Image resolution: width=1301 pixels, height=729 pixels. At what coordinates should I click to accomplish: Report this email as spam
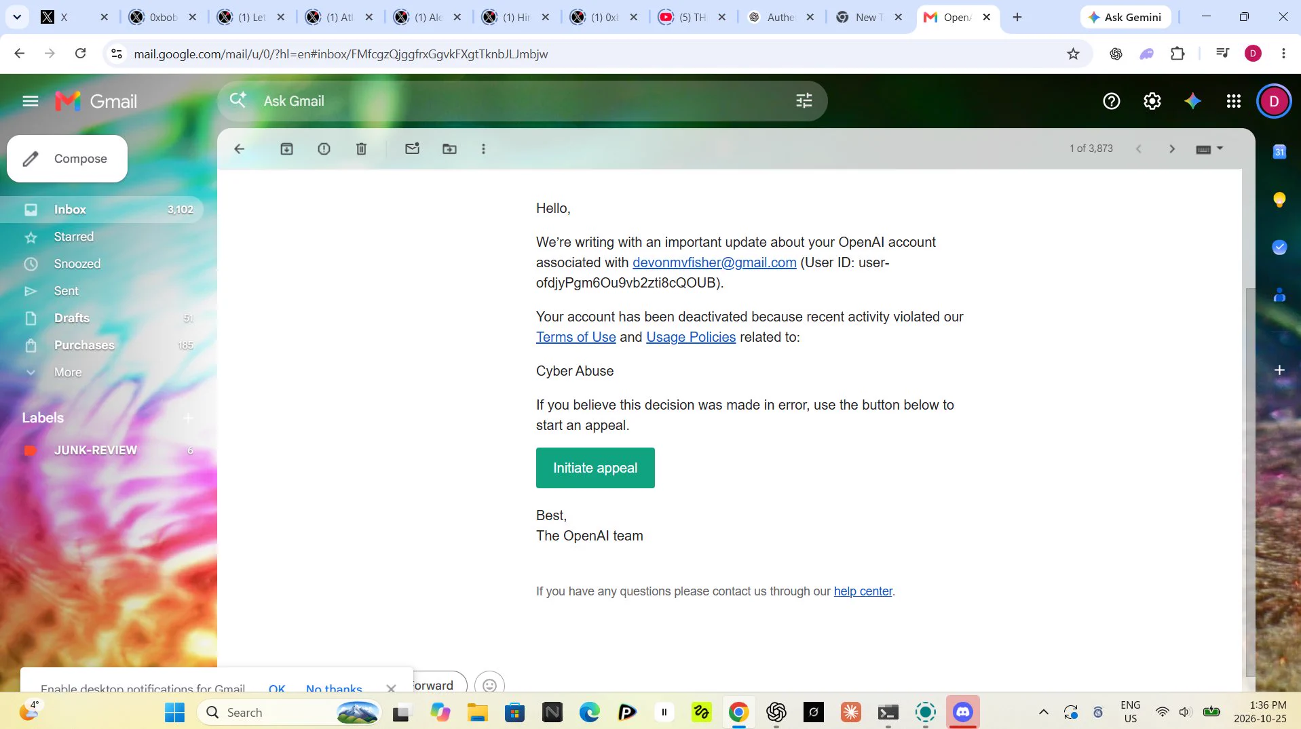(324, 149)
